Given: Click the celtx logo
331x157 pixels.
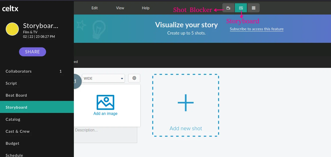Looking at the screenshot, I should point(10,9).
